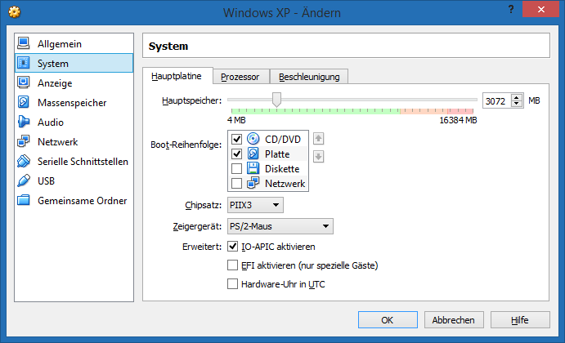Click the gear icon in title bar
The width and height of the screenshot is (565, 343).
[x=15, y=12]
